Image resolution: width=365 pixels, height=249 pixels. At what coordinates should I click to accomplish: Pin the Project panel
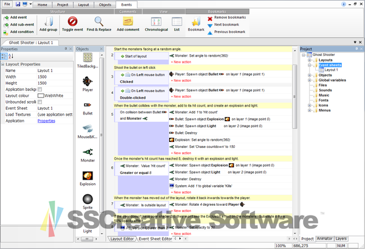coord(356,49)
